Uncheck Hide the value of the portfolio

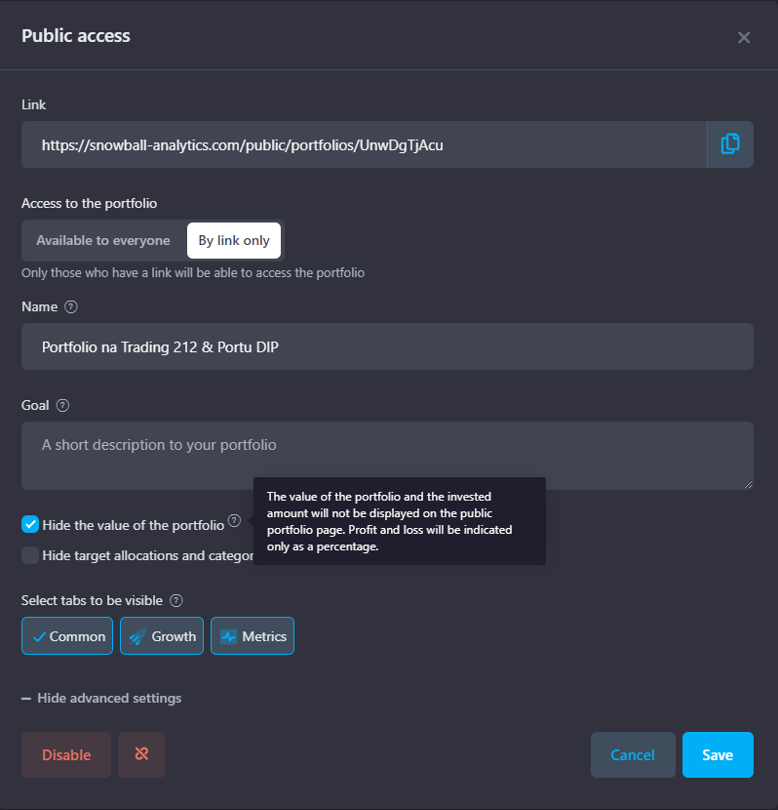coord(30,525)
